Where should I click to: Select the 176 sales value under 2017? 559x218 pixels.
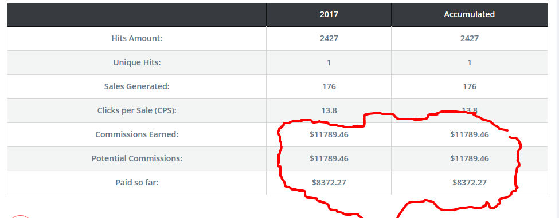329,86
